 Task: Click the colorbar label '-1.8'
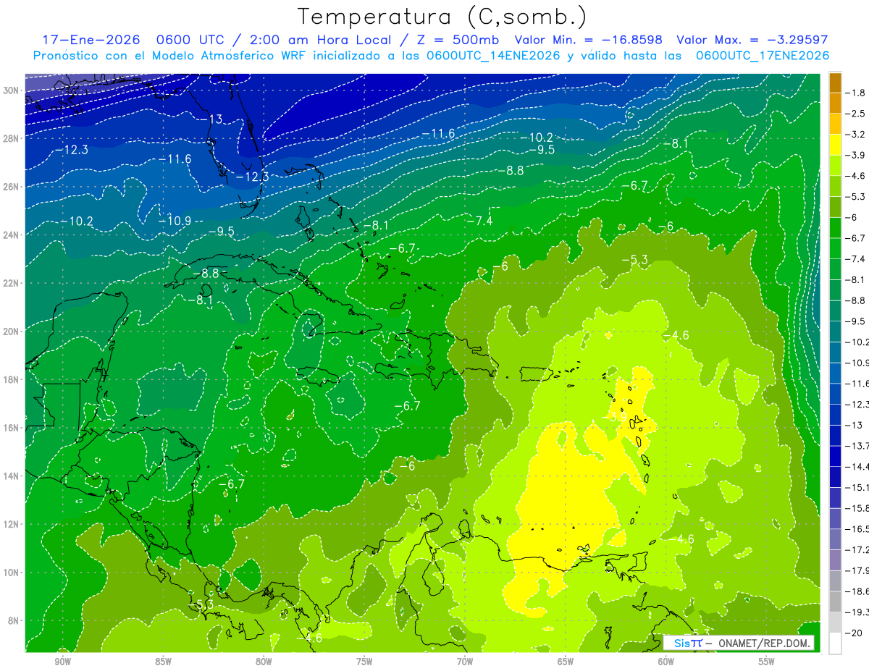click(857, 93)
